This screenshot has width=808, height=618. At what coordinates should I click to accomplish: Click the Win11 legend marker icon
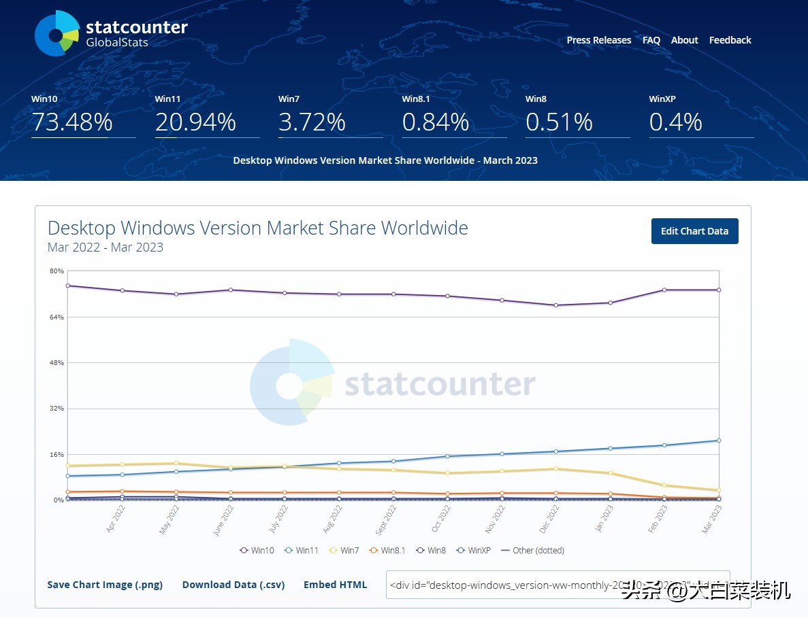[x=289, y=550]
